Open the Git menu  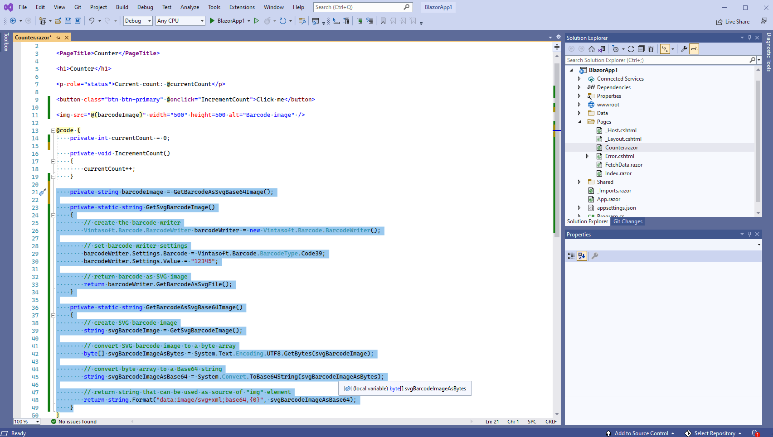pyautogui.click(x=78, y=7)
